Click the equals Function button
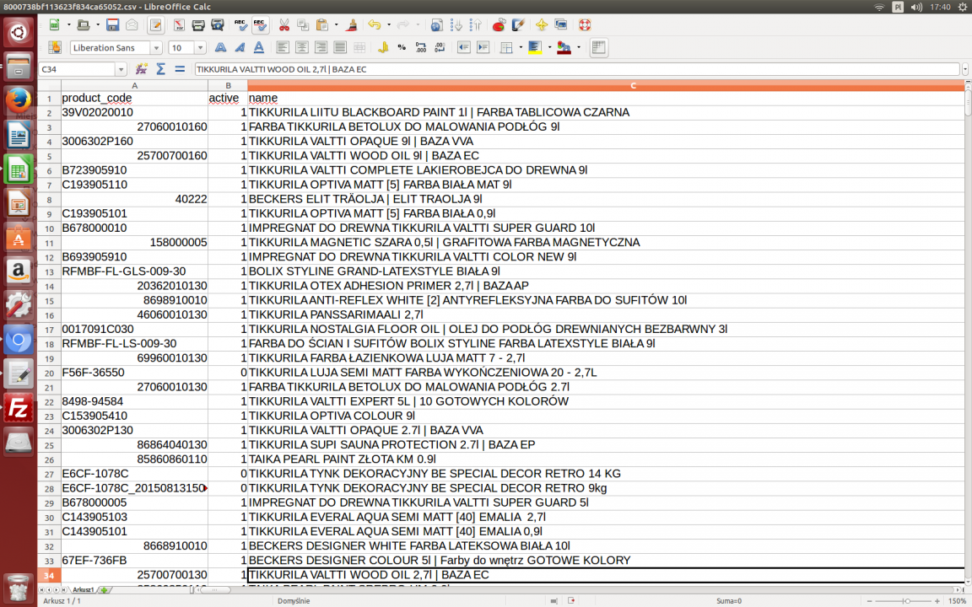The height and width of the screenshot is (607, 972). (x=180, y=69)
